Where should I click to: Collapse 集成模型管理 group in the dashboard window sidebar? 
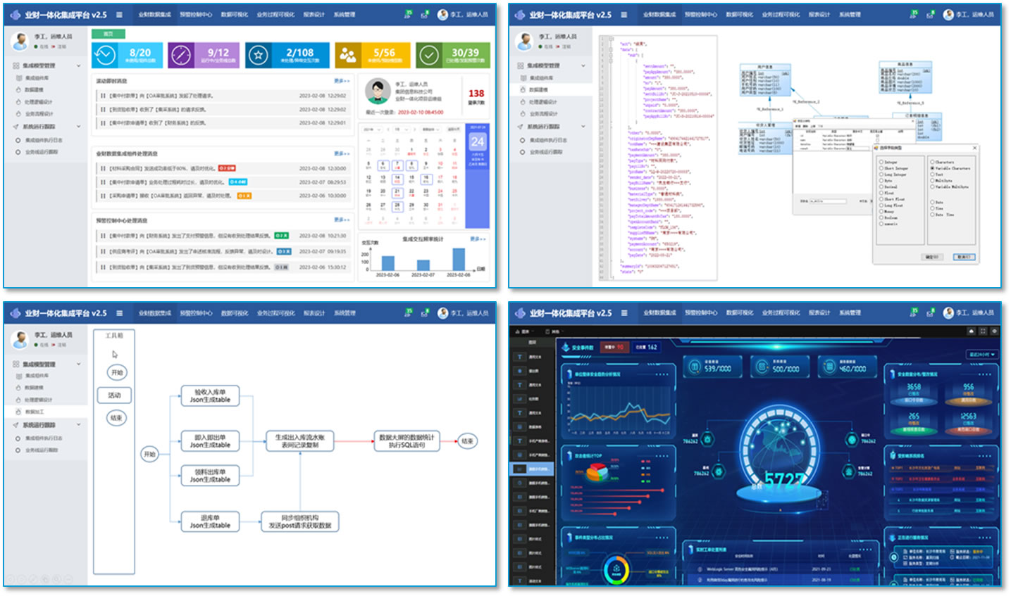tap(78, 65)
